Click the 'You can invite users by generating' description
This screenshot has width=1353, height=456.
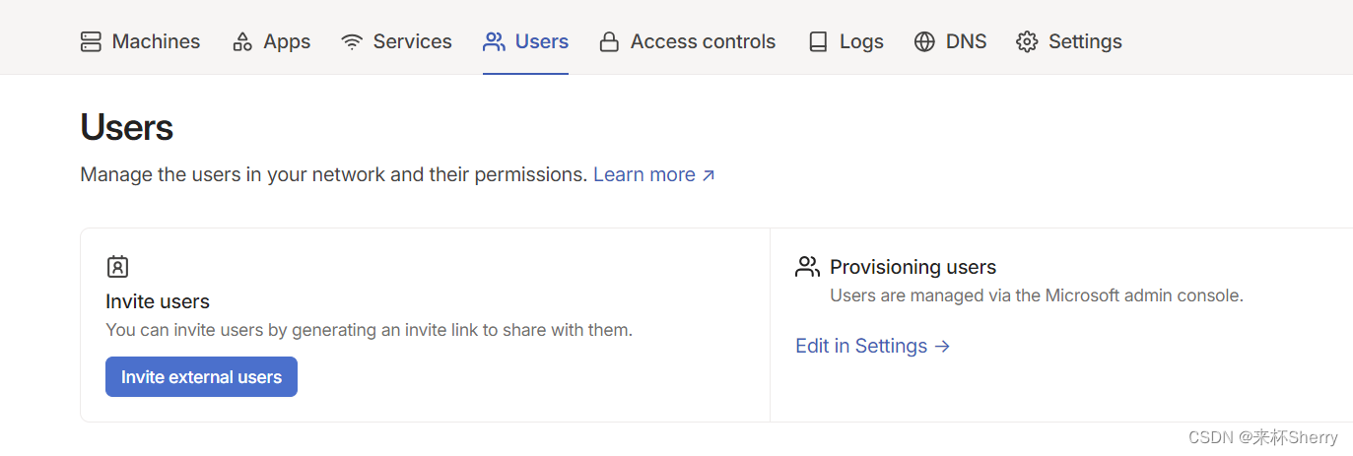369,330
